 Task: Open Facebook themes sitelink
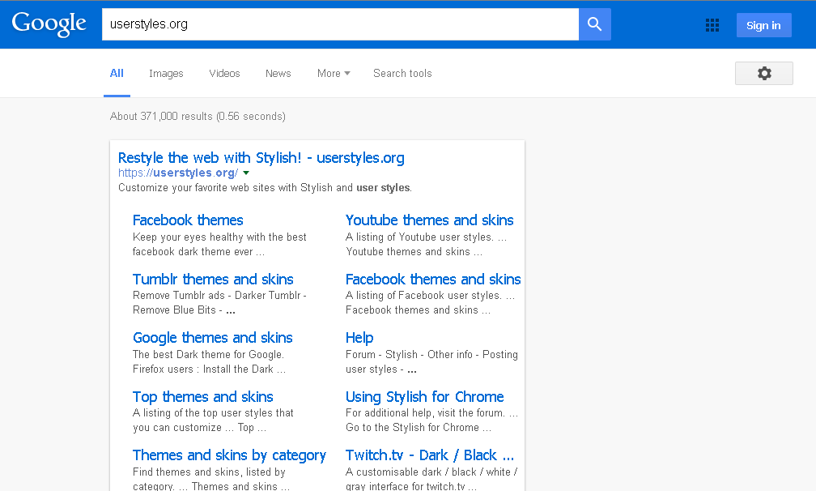[188, 220]
